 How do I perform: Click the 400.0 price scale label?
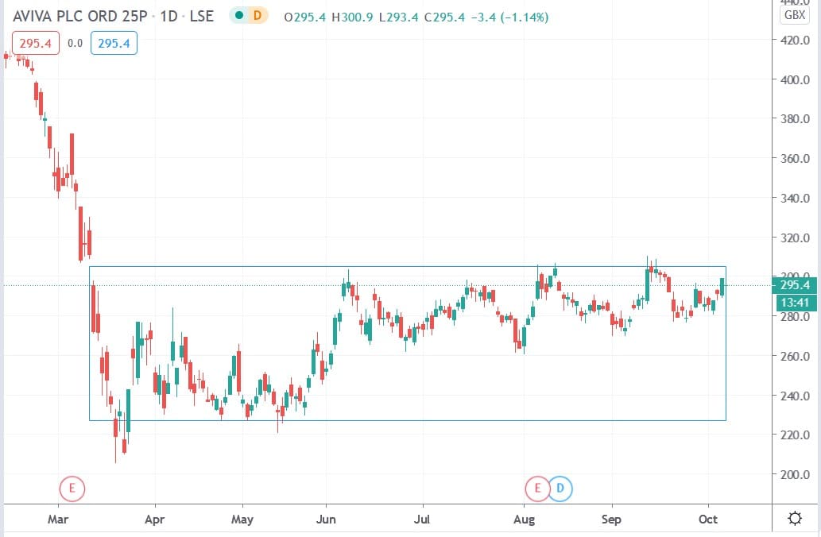point(794,80)
